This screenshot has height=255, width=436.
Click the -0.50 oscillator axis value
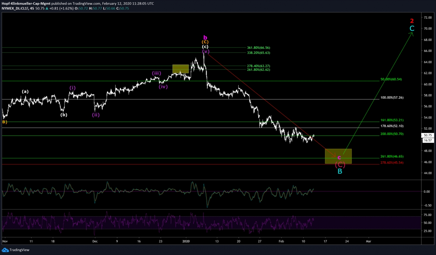tap(428, 206)
